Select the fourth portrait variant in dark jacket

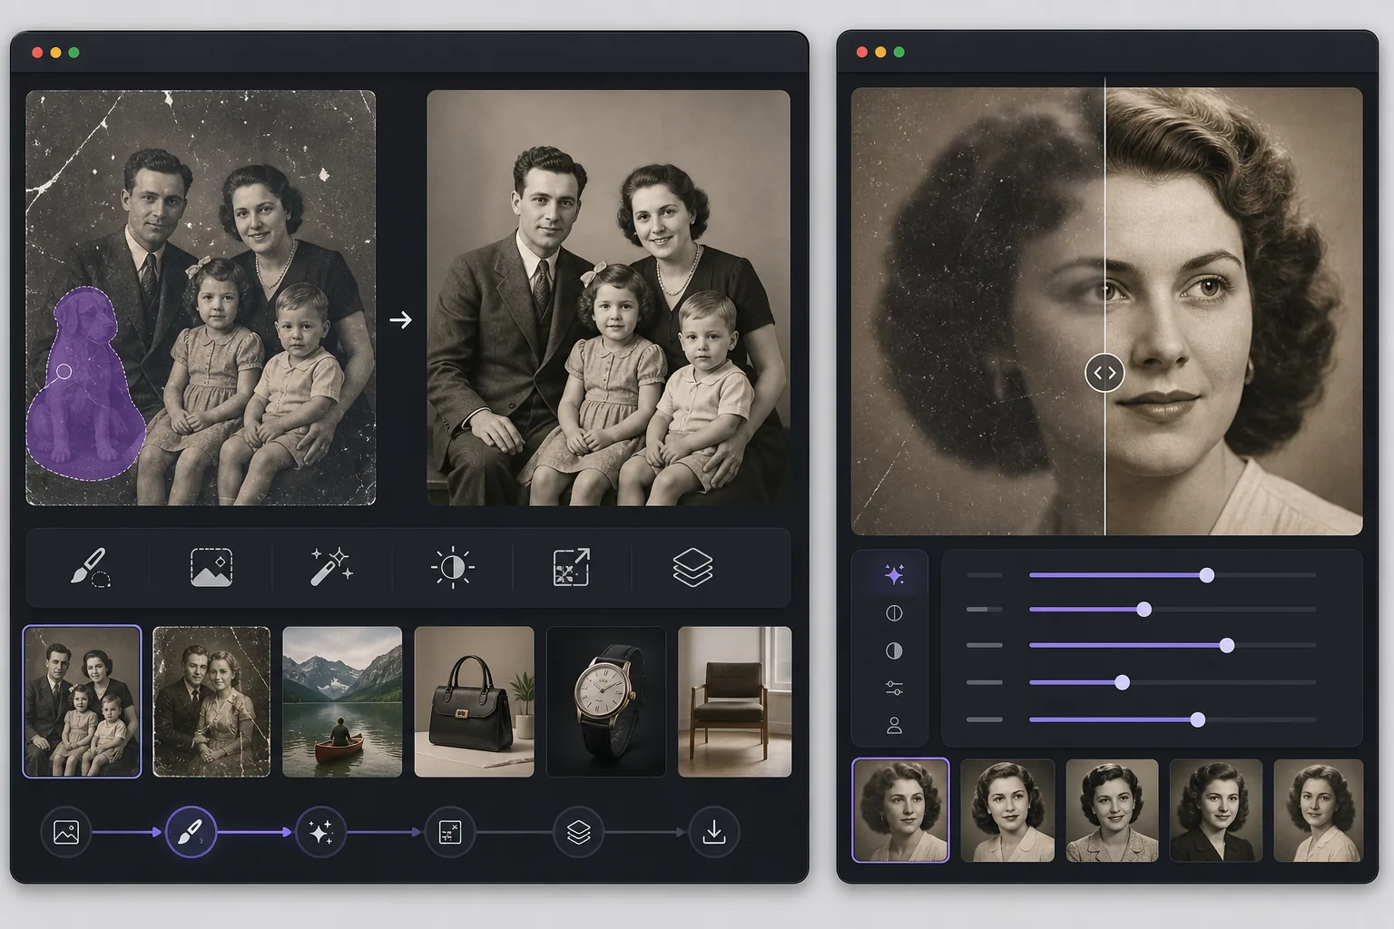(x=1216, y=810)
